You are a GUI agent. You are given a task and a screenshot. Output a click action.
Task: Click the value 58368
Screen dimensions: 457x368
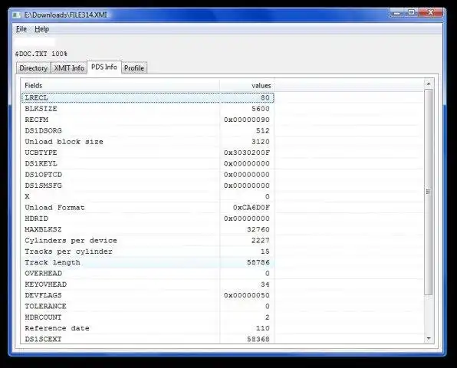tap(258, 339)
